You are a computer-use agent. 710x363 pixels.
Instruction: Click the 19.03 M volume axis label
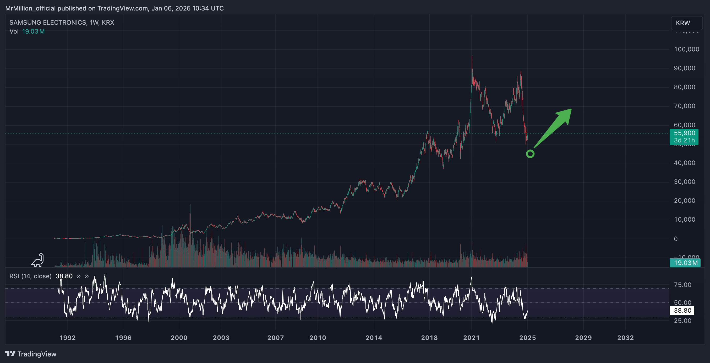(685, 263)
